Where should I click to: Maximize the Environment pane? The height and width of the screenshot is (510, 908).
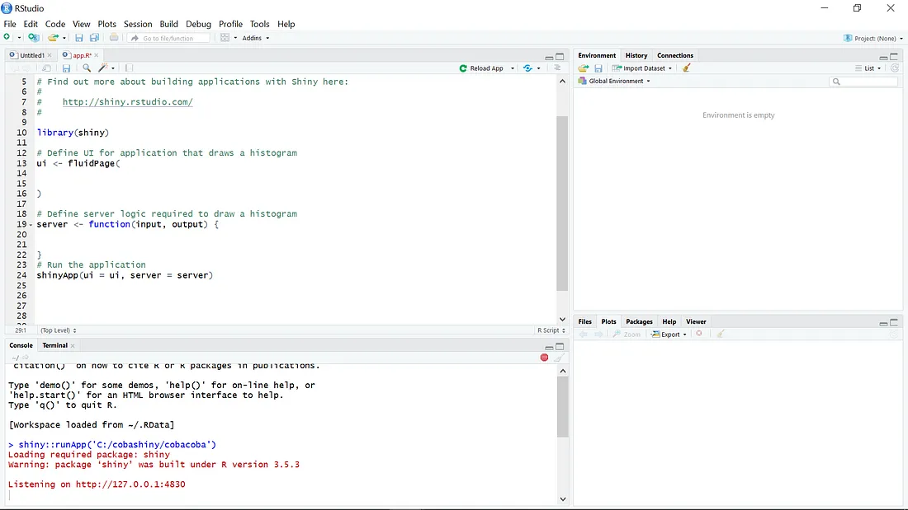(x=895, y=57)
